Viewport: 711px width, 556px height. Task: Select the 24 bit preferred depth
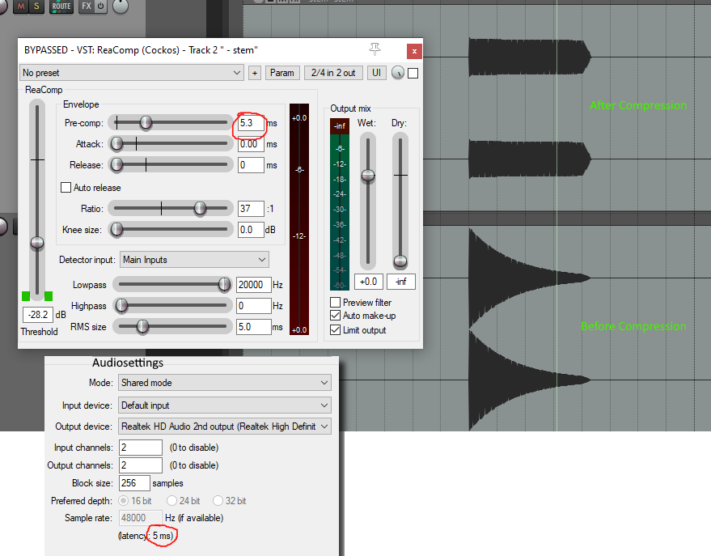[x=171, y=501]
